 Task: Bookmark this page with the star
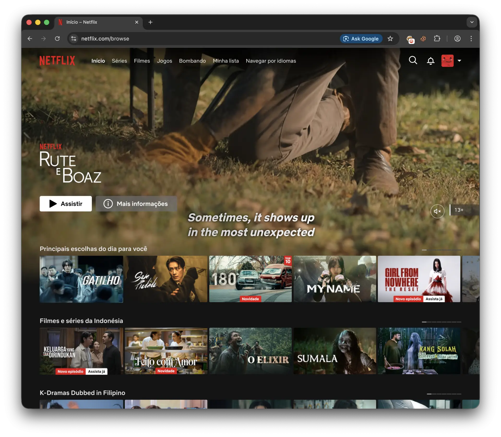point(390,39)
